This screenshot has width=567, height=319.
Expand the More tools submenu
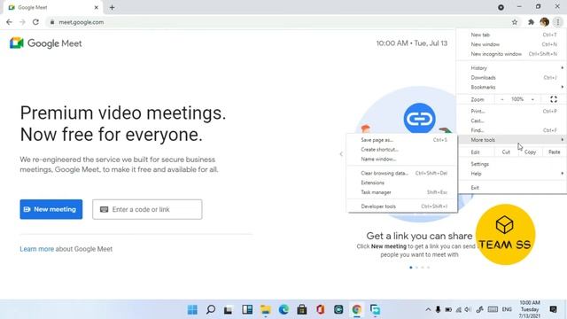[512, 140]
